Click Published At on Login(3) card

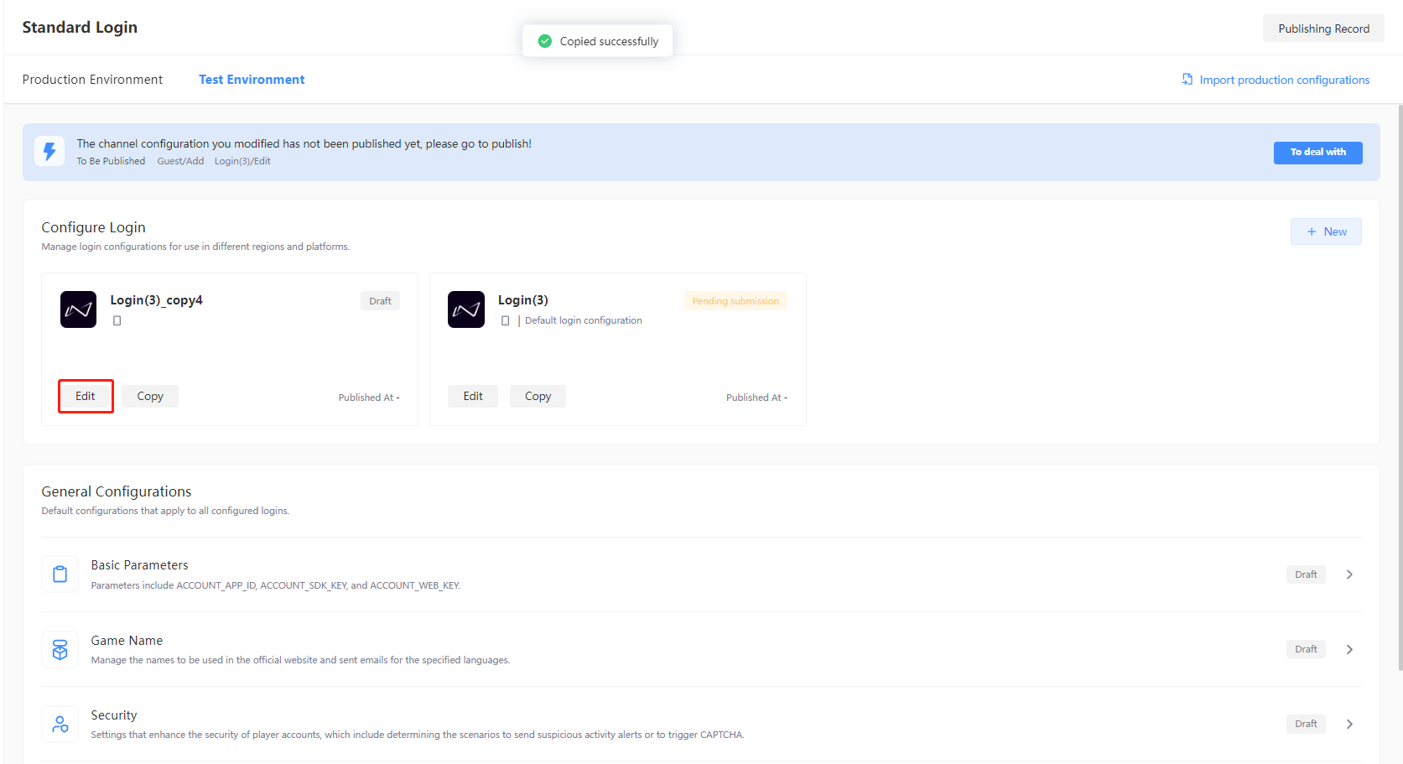(x=756, y=398)
